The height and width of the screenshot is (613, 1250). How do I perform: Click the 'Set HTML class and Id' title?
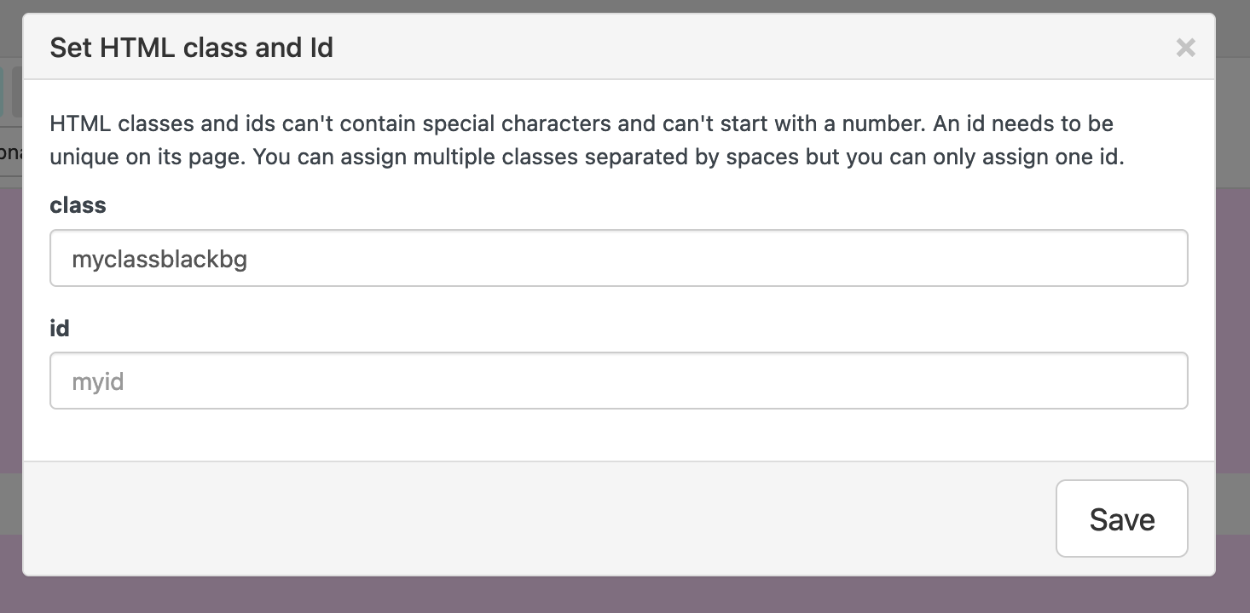click(191, 48)
